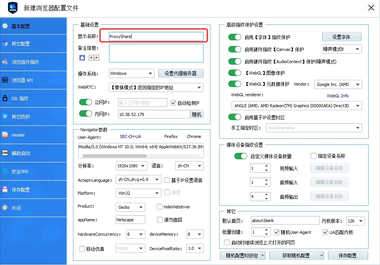Screen dimensions: 380x265
Task: Click the 安全DNS globe icon
Action: click(5, 171)
